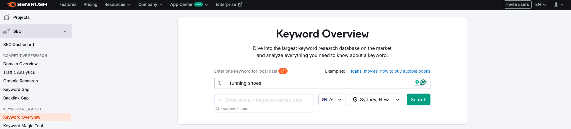Open the Company menu
The image size is (571, 129).
point(150,4)
